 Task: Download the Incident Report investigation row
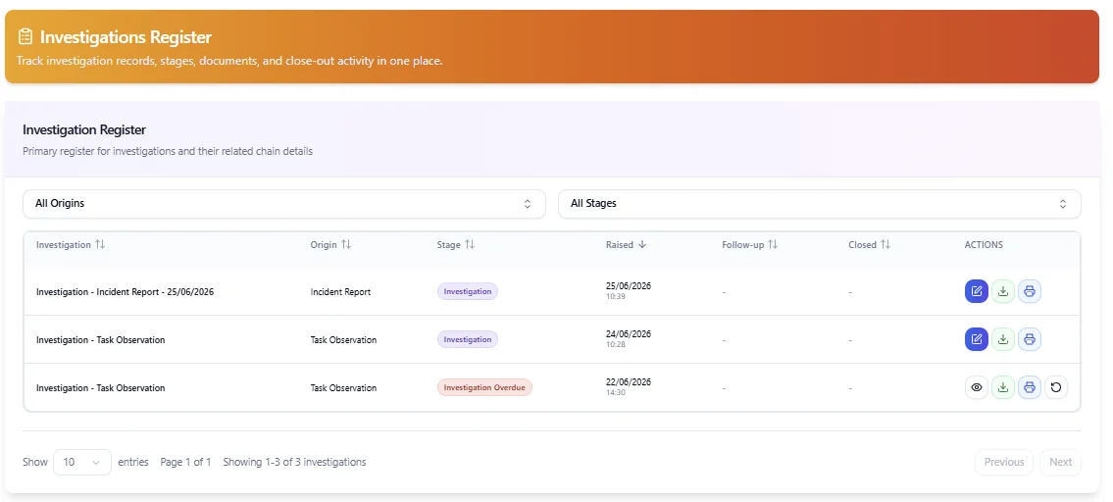click(1003, 291)
